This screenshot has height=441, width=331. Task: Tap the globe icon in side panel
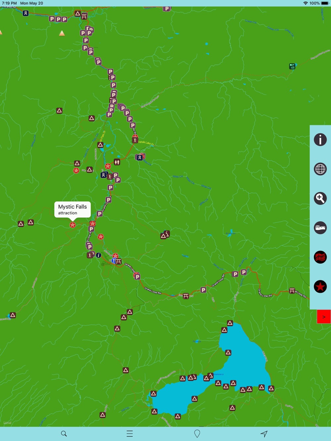pyautogui.click(x=320, y=169)
